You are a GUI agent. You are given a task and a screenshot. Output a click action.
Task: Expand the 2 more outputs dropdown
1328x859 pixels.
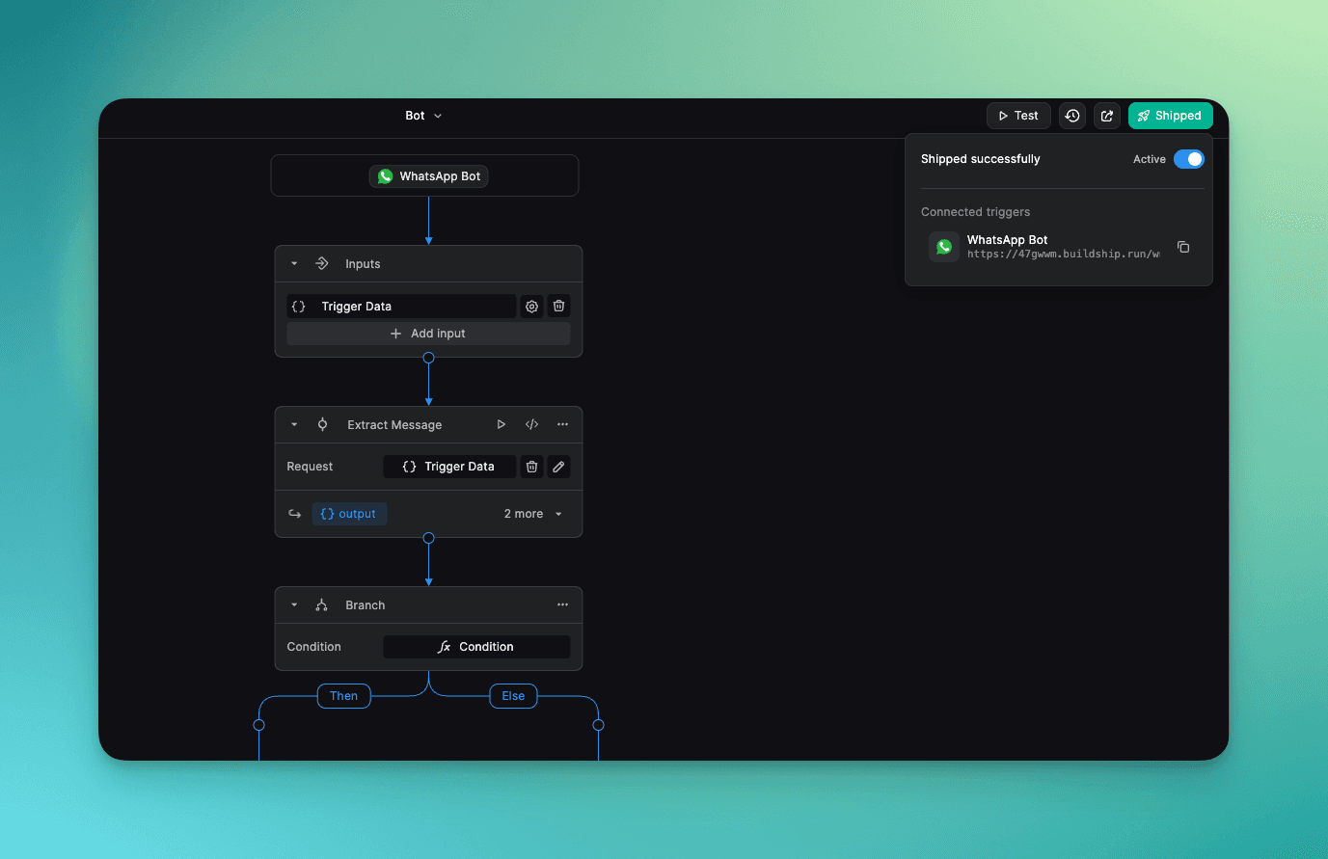(533, 514)
